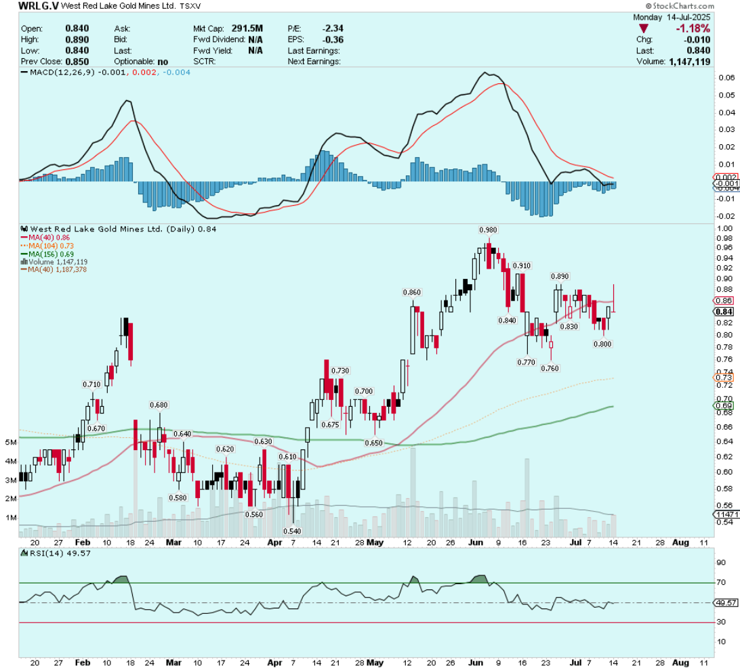Click the green 0.69 axis tag
The image size is (740, 668).
click(x=724, y=406)
